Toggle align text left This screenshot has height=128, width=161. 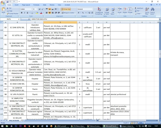point(47,13)
